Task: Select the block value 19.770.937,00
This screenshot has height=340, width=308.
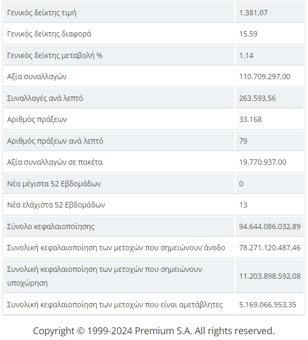Action: (x=263, y=162)
